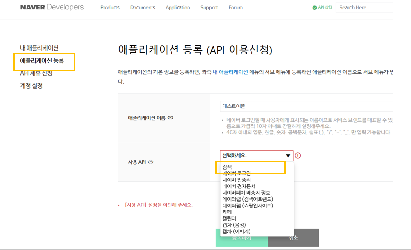Select 네이버페이 배송지 정보 option
The width and height of the screenshot is (411, 250).
pyautogui.click(x=257, y=193)
